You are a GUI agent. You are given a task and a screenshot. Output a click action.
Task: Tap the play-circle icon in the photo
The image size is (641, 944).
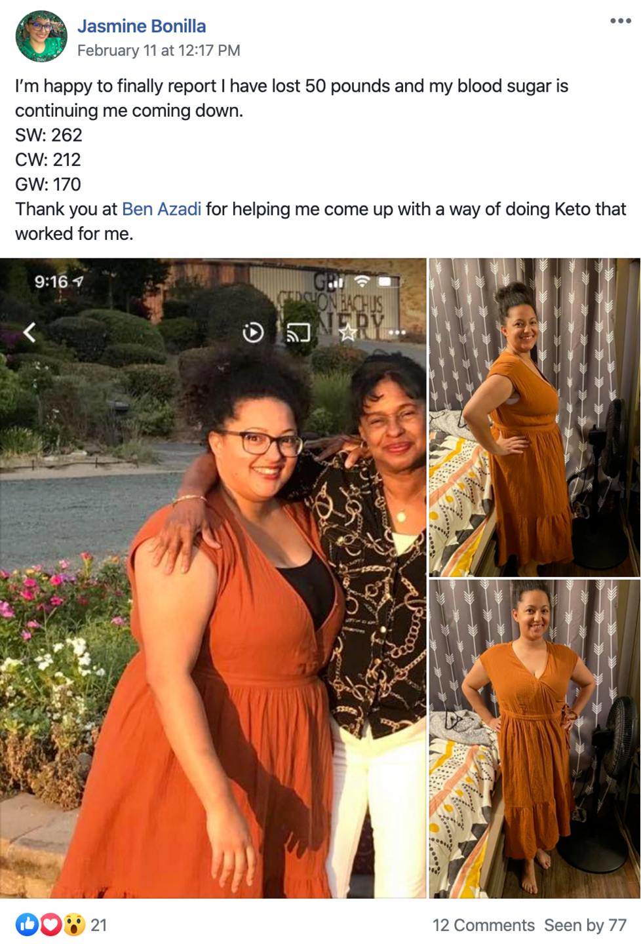pos(253,333)
